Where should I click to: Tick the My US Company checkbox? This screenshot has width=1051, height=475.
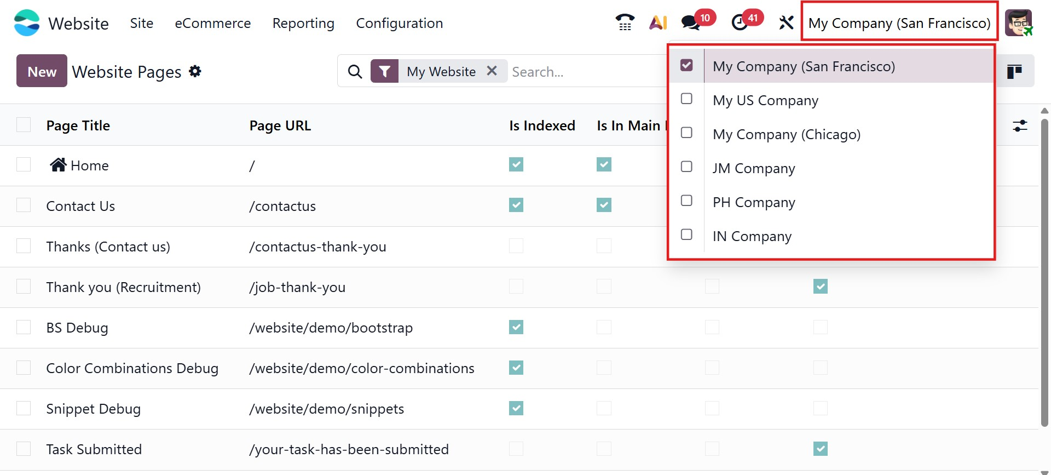pos(686,99)
